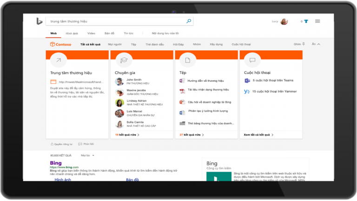
Task: Click the lock icon beside Quyền riêng tư
Action: coord(52,144)
